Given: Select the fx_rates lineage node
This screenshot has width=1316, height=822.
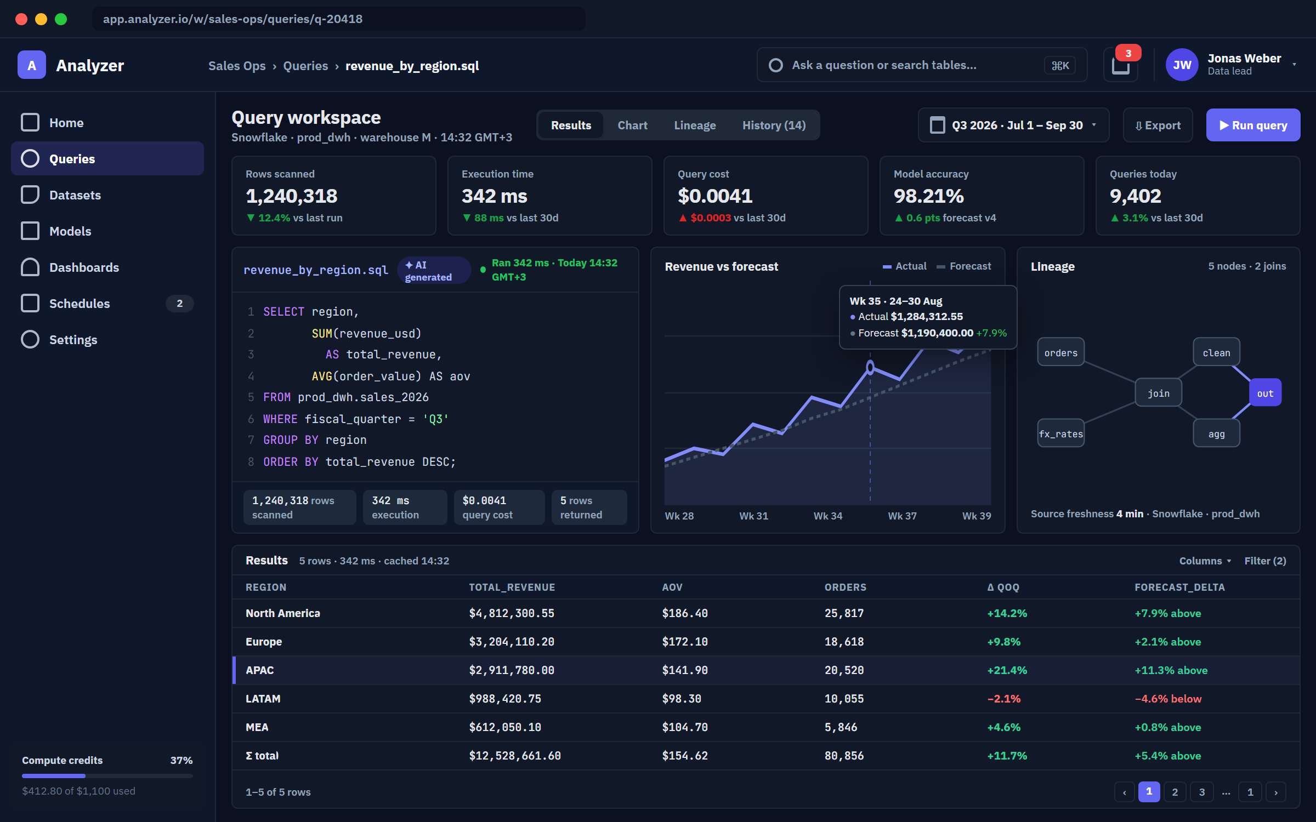Looking at the screenshot, I should 1060,433.
